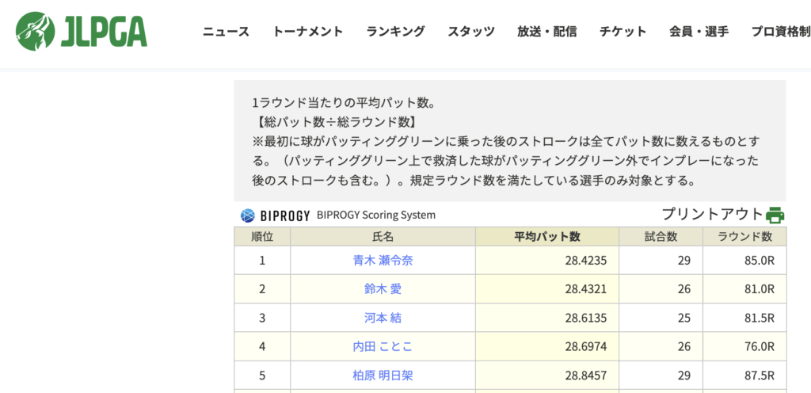
Task: Open the ニュース menu
Action: 226,32
